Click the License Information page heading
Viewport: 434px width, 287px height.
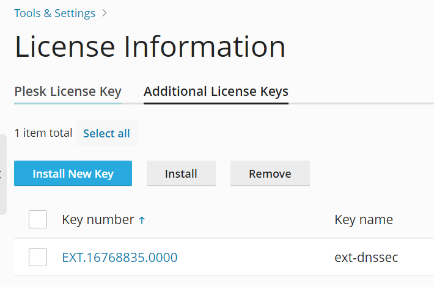click(150, 47)
